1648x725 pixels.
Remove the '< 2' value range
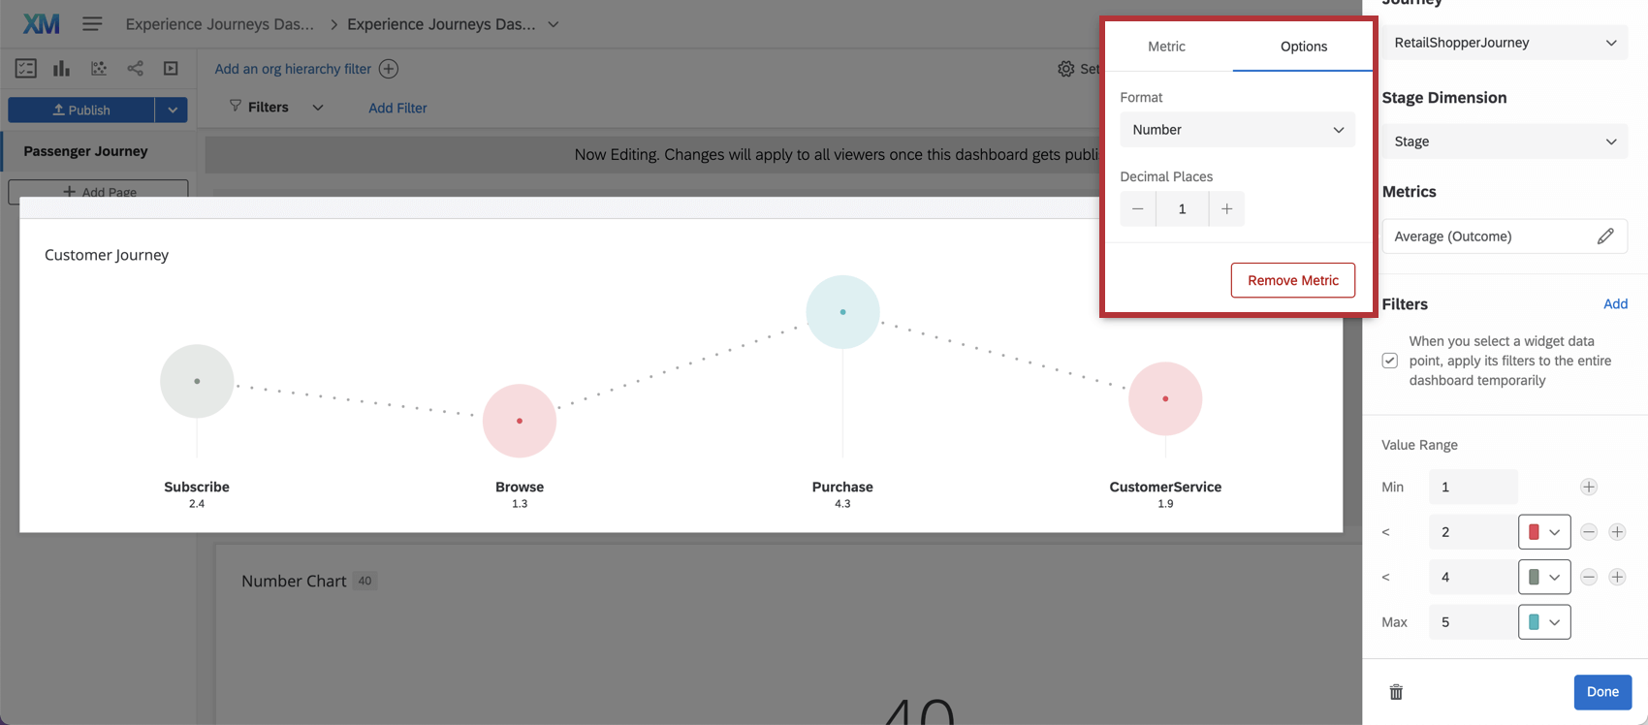1589,532
